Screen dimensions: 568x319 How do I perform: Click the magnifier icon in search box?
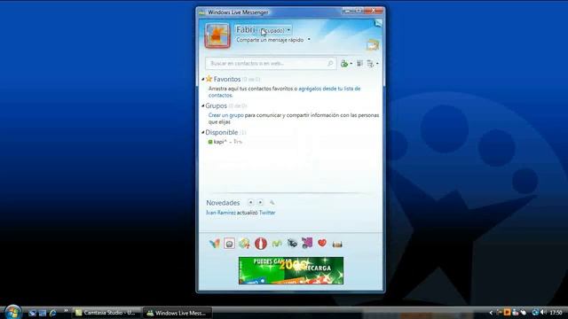click(330, 63)
